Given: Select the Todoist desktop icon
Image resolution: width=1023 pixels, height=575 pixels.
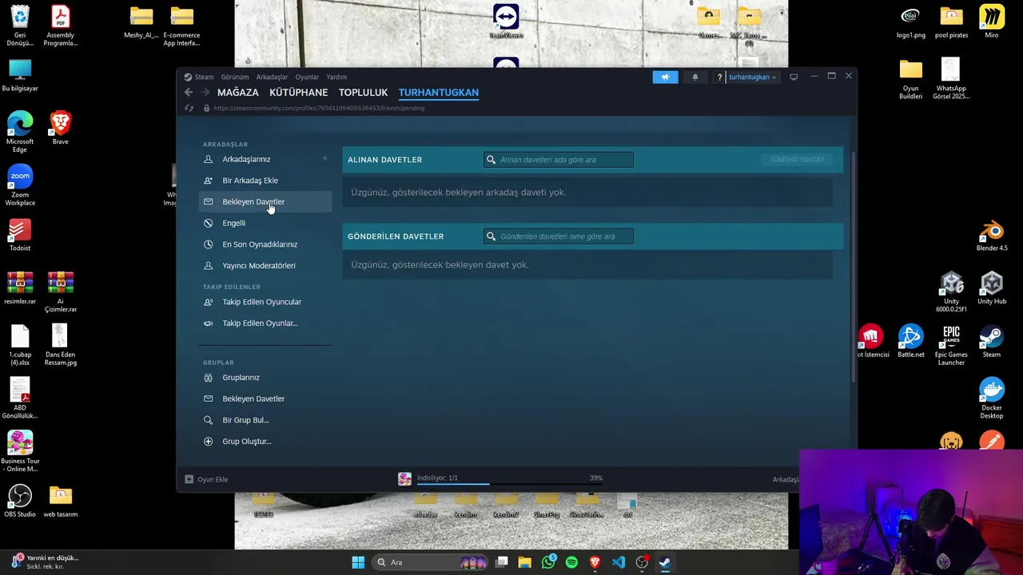Looking at the screenshot, I should (20, 235).
